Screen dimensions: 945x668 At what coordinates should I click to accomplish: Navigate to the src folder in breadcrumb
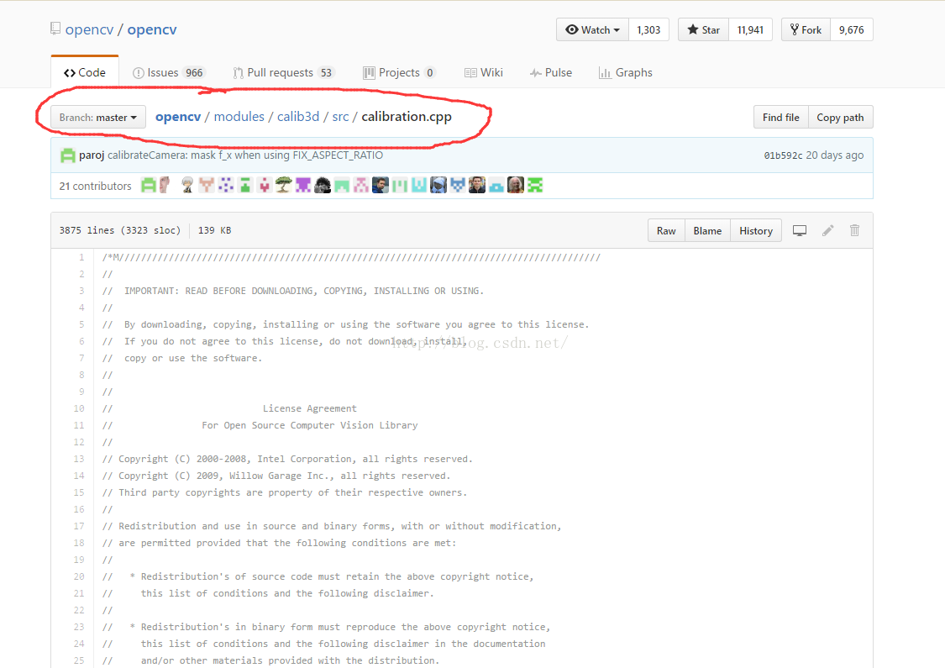(340, 116)
